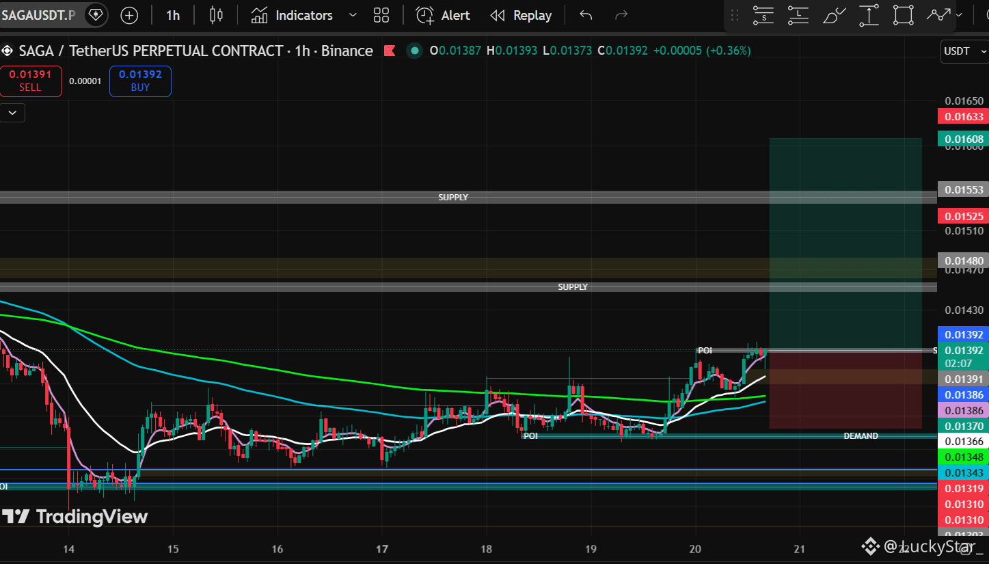The width and height of the screenshot is (989, 564).
Task: Click date 14 on the time axis
Action: pos(68,549)
